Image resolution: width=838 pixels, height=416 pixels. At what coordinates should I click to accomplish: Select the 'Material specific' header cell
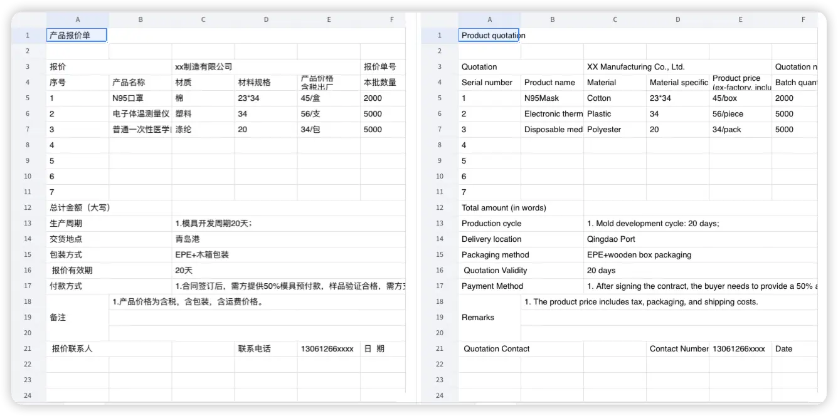[x=677, y=82]
